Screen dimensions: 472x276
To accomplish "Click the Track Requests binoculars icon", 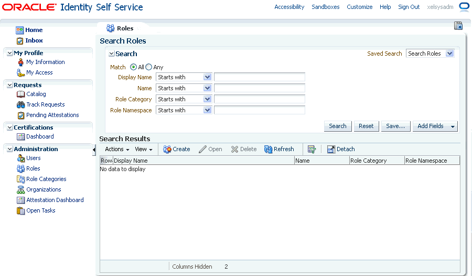I will [21, 105].
